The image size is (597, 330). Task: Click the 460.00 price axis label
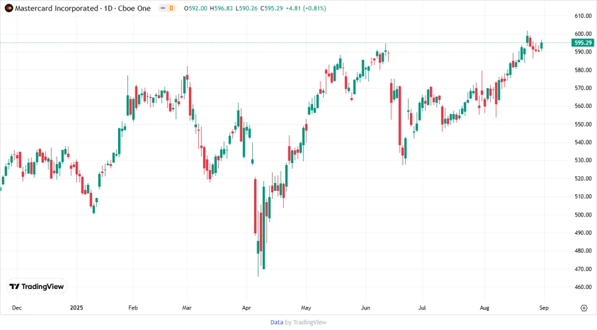pyautogui.click(x=583, y=287)
